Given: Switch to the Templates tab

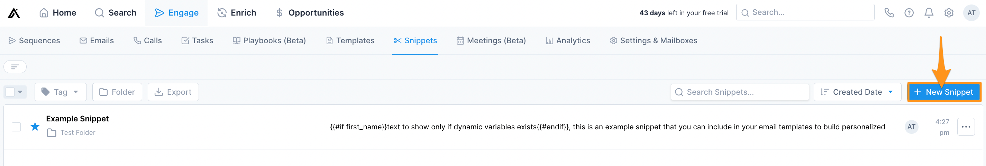Looking at the screenshot, I should coord(350,40).
